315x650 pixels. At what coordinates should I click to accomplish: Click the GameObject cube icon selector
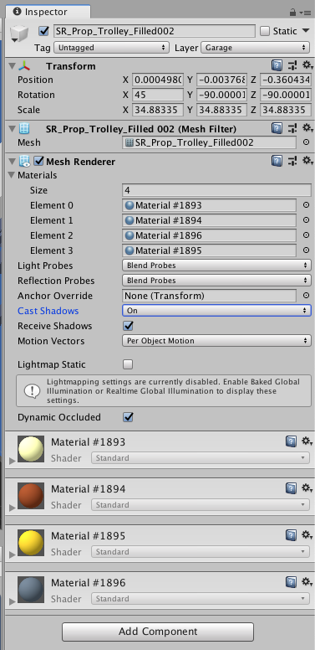coord(19,34)
